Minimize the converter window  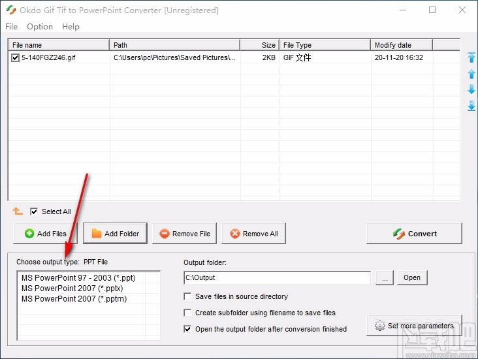point(403,10)
